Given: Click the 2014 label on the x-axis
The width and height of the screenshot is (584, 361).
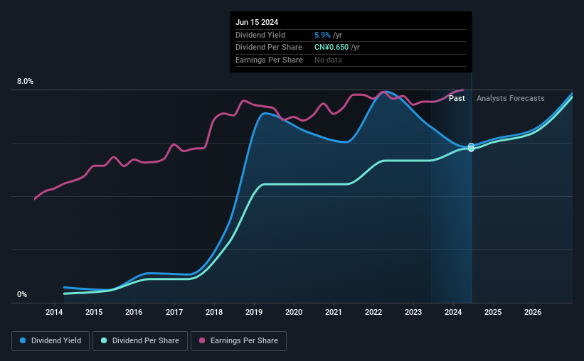Looking at the screenshot, I should tap(54, 312).
